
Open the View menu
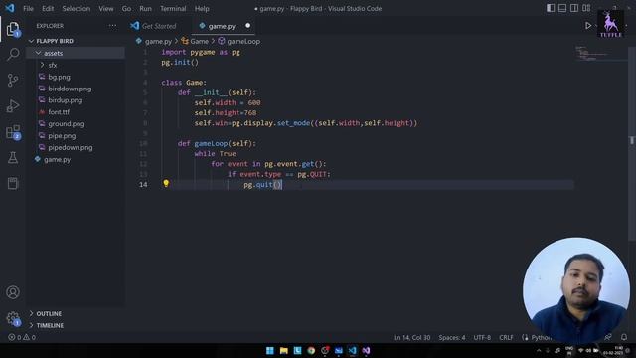point(106,9)
